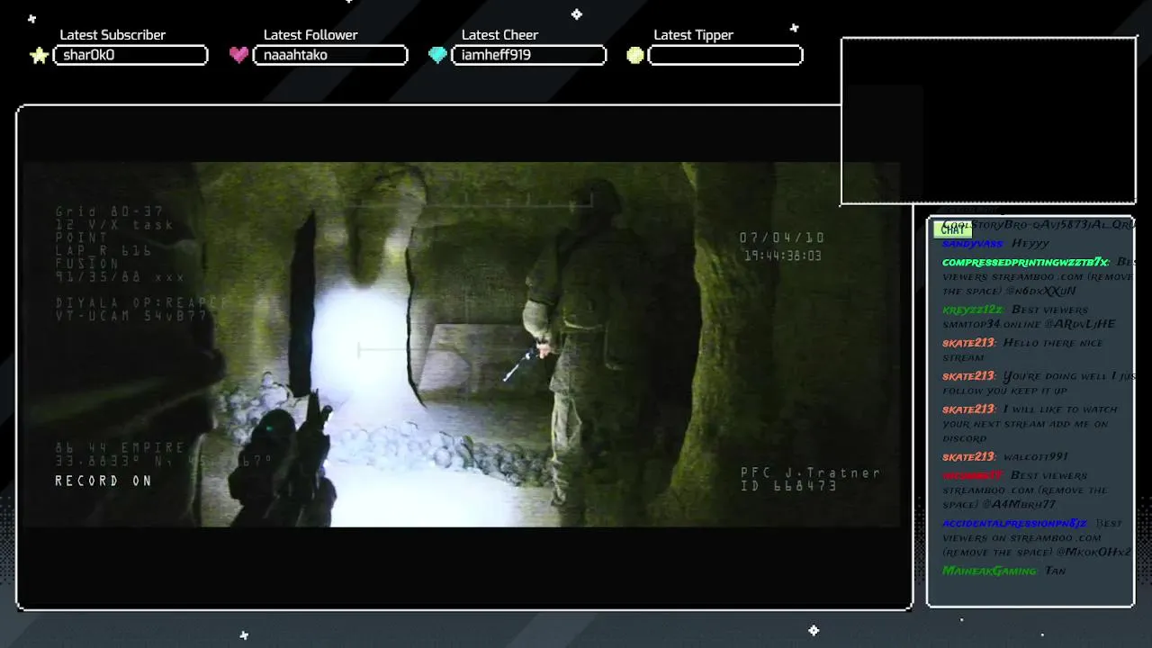The height and width of the screenshot is (648, 1152).
Task: Click the yellow coin tipper icon
Action: pos(635,55)
